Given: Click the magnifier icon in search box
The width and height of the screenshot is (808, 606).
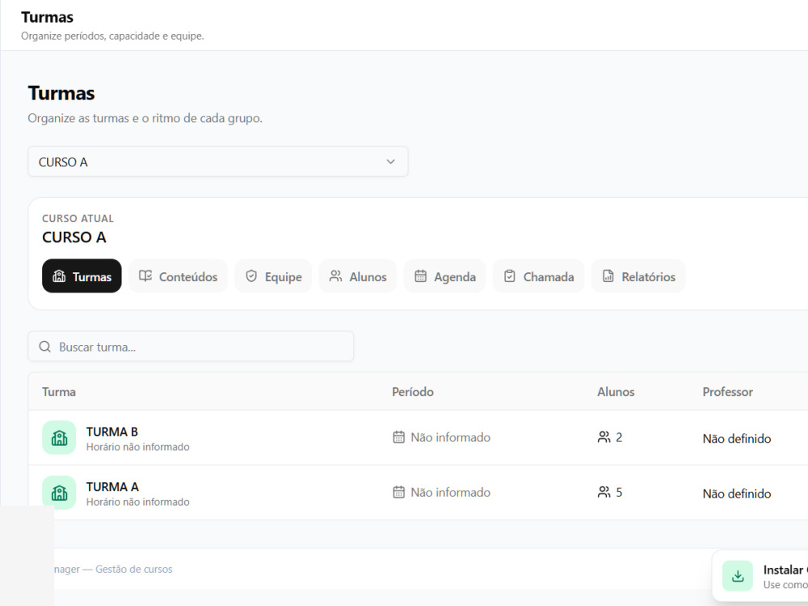Looking at the screenshot, I should click(x=44, y=347).
